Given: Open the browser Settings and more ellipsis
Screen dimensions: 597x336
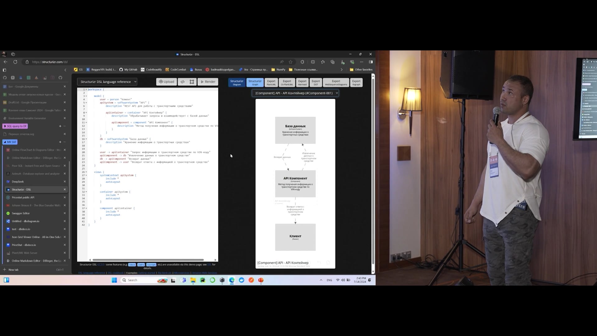Looking at the screenshot, I should 361,62.
